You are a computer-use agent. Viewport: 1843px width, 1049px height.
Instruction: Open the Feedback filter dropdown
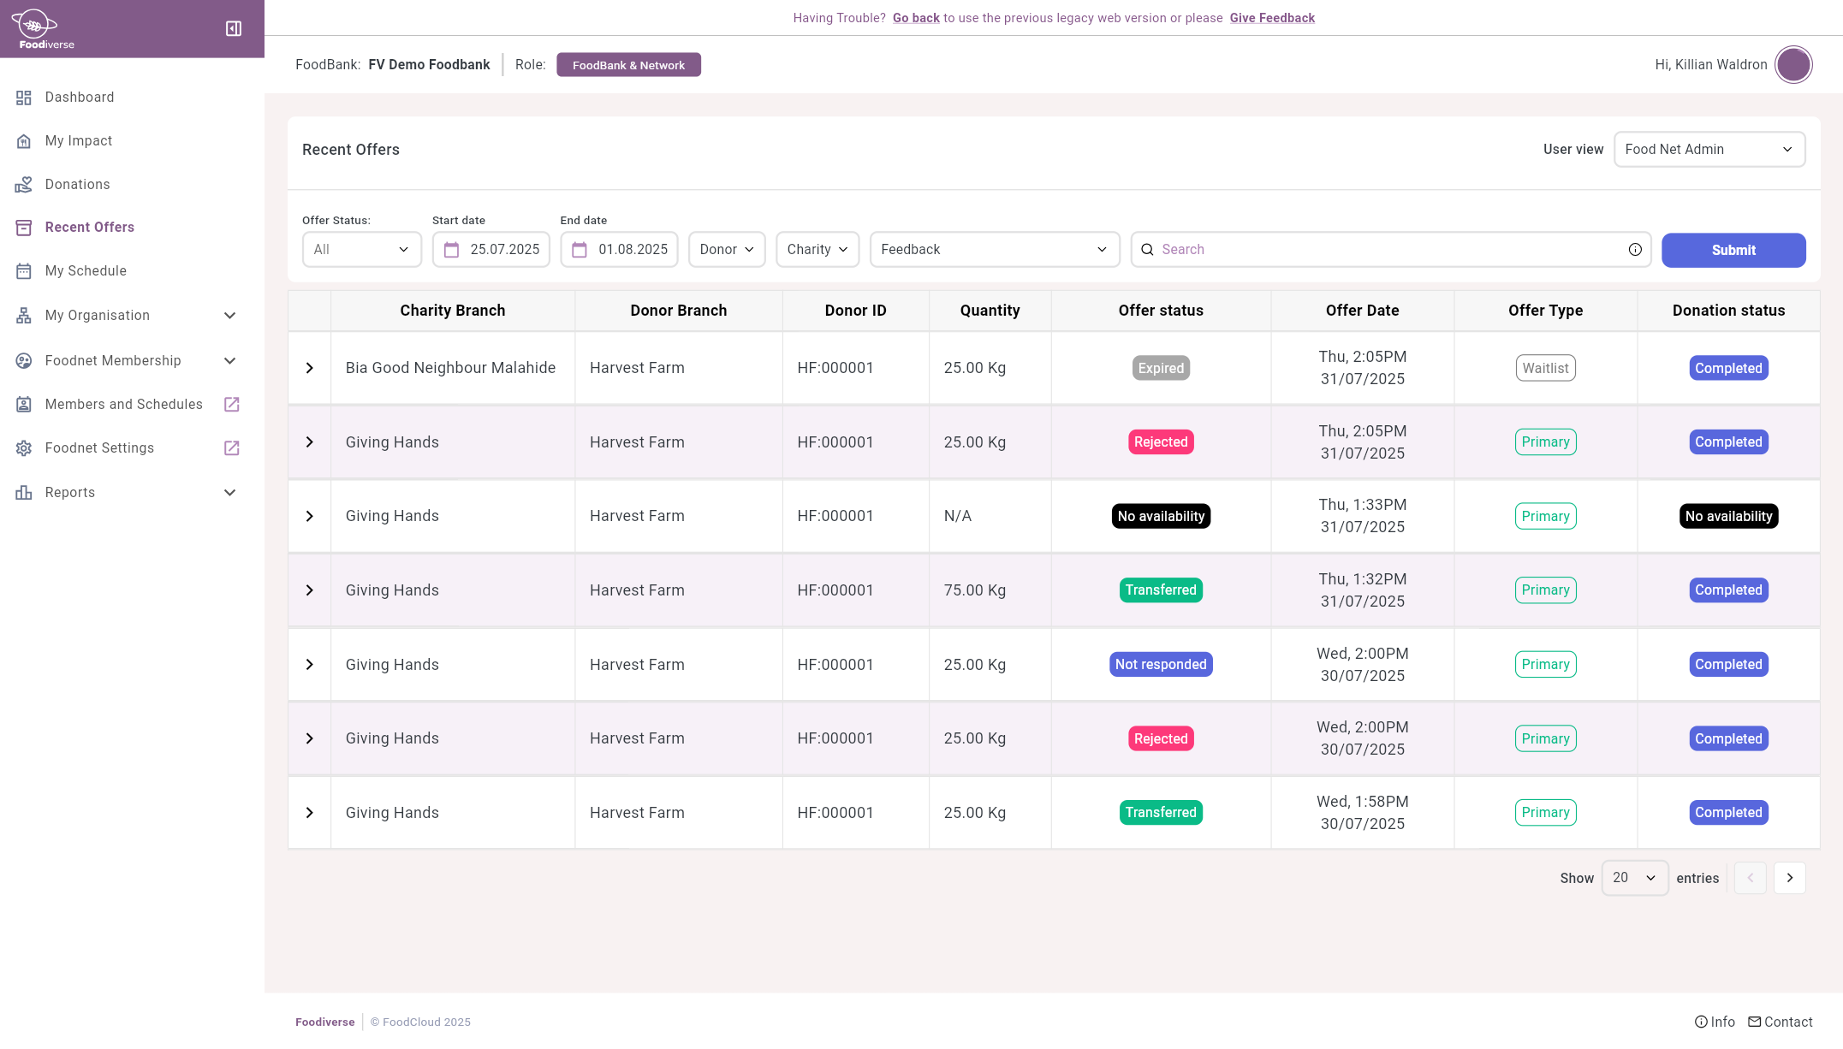994,250
